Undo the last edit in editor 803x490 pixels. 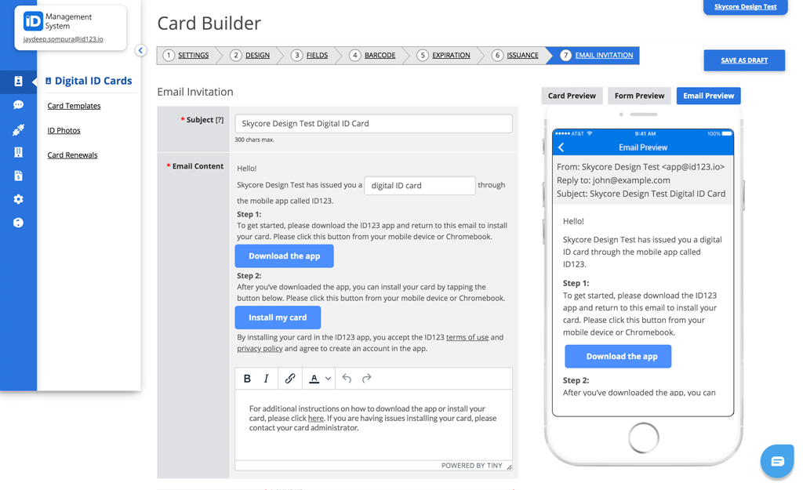click(x=347, y=379)
